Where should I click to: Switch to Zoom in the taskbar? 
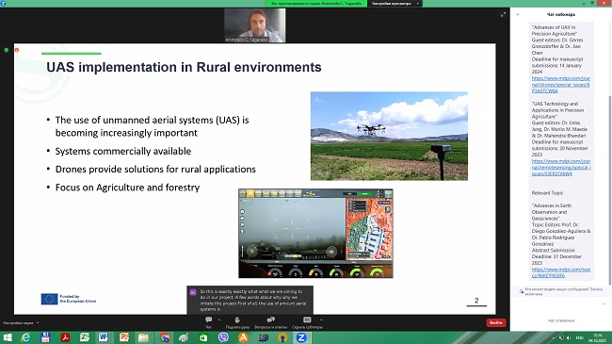click(x=302, y=337)
